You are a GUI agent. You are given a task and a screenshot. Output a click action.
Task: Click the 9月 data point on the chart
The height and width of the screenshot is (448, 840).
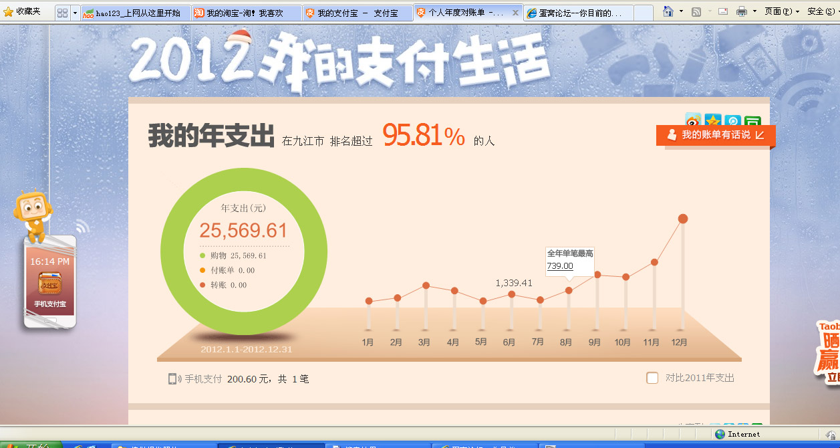597,274
